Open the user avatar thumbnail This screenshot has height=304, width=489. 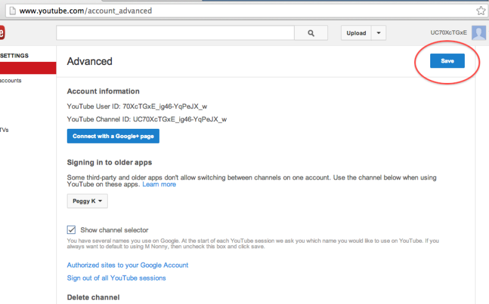click(478, 33)
